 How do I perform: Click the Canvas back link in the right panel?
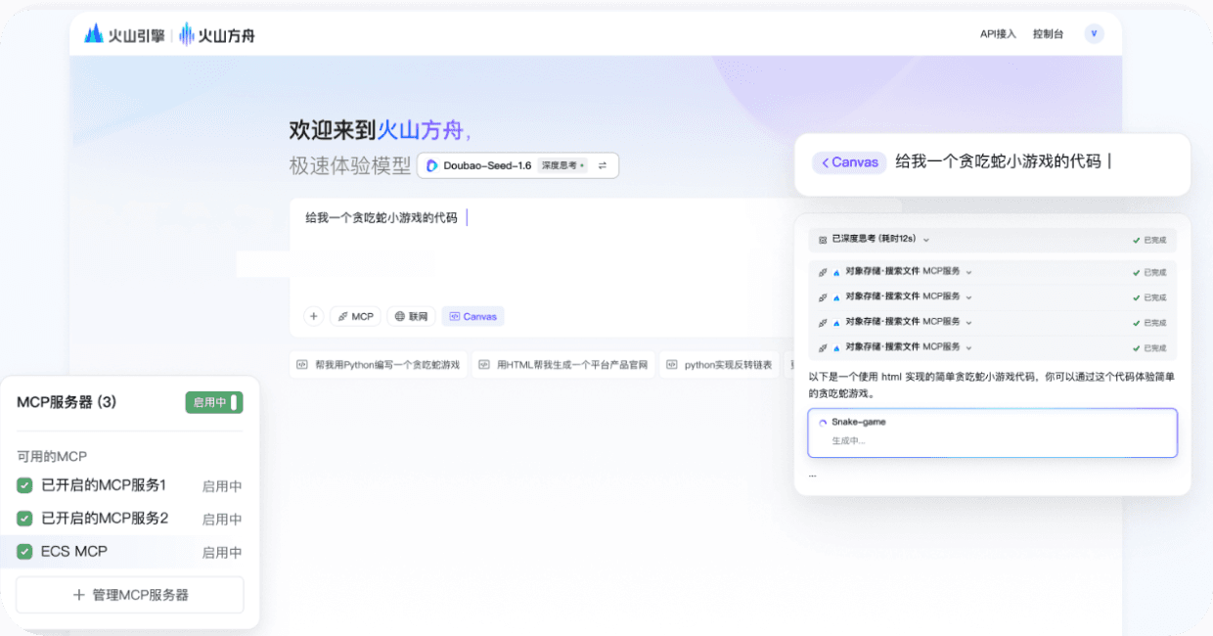click(847, 162)
